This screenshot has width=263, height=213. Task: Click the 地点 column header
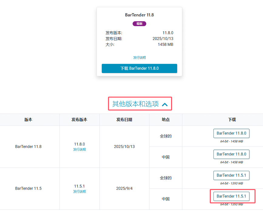pos(166,120)
